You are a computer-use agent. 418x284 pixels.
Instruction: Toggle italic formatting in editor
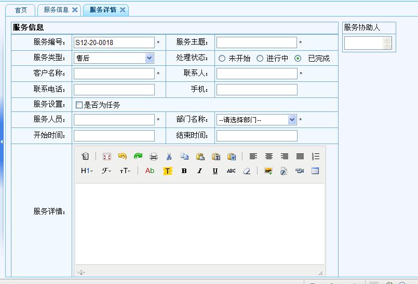click(199, 171)
